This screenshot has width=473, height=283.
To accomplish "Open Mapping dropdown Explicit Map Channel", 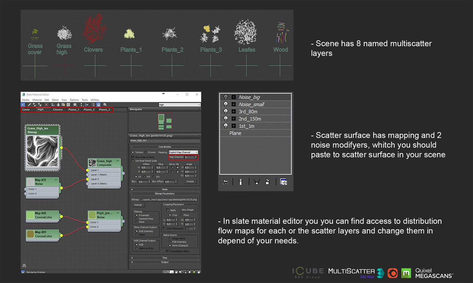I will (183, 152).
